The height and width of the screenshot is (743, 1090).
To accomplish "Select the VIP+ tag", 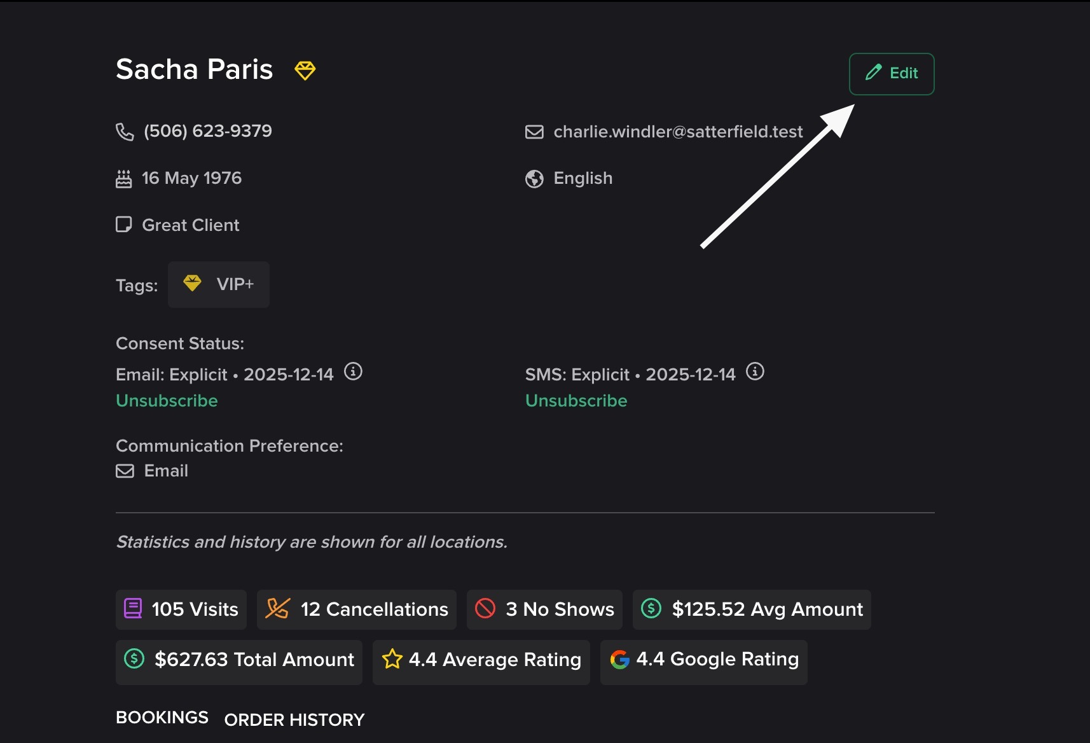I will 219,284.
